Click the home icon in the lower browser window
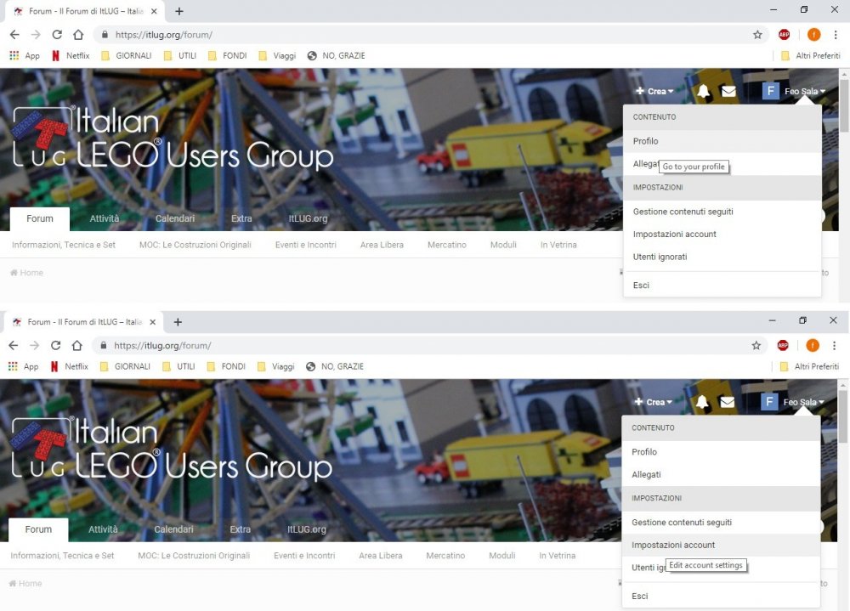 coord(77,345)
